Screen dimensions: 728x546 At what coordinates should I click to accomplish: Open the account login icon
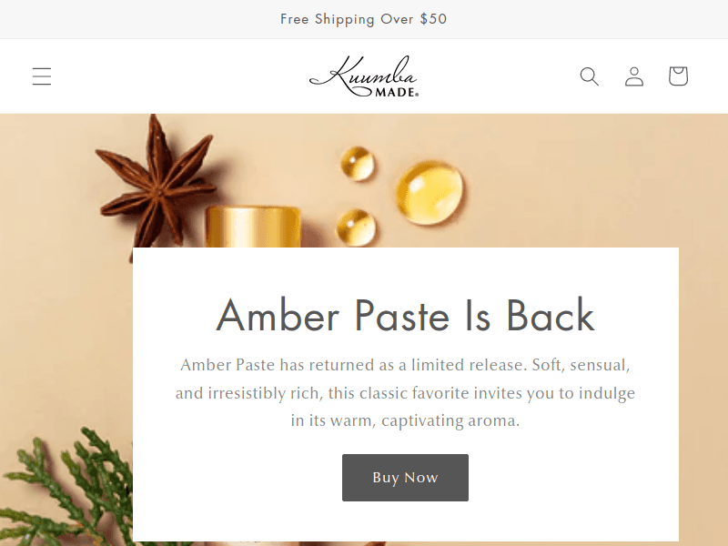tap(633, 76)
